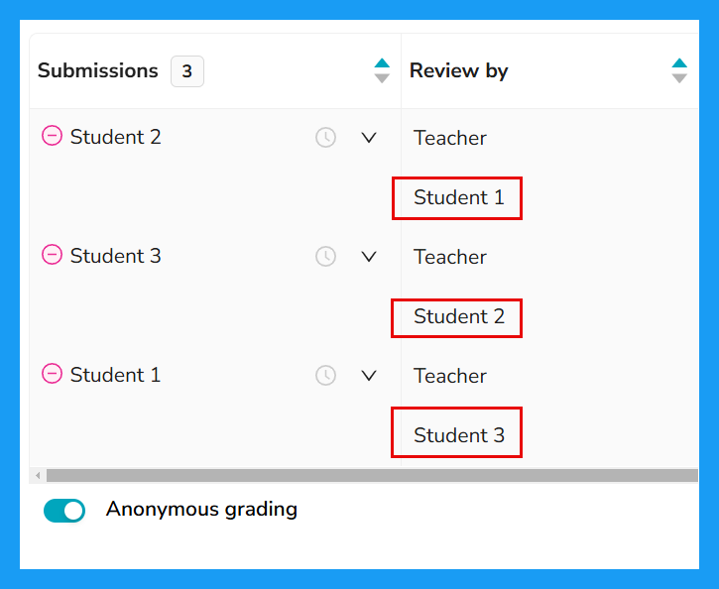Collapse the Student 3 submission chevron
This screenshot has height=589, width=719.
point(369,256)
